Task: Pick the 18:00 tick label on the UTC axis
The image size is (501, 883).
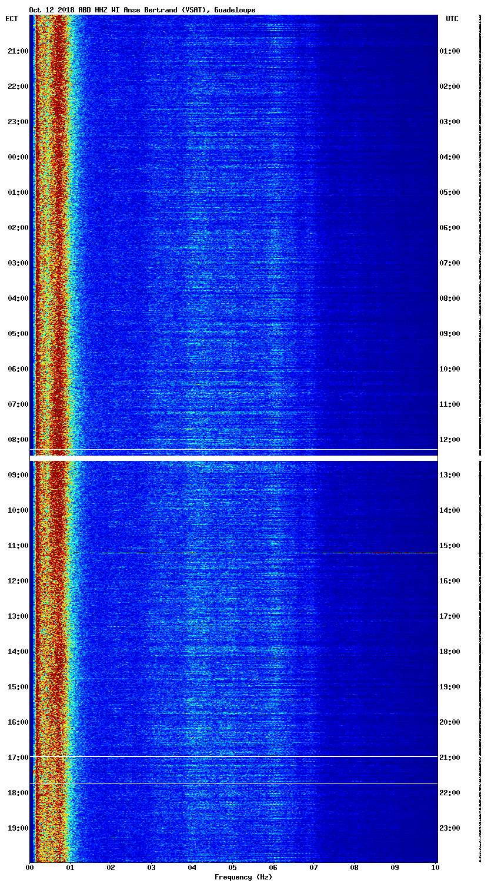Action: (450, 652)
